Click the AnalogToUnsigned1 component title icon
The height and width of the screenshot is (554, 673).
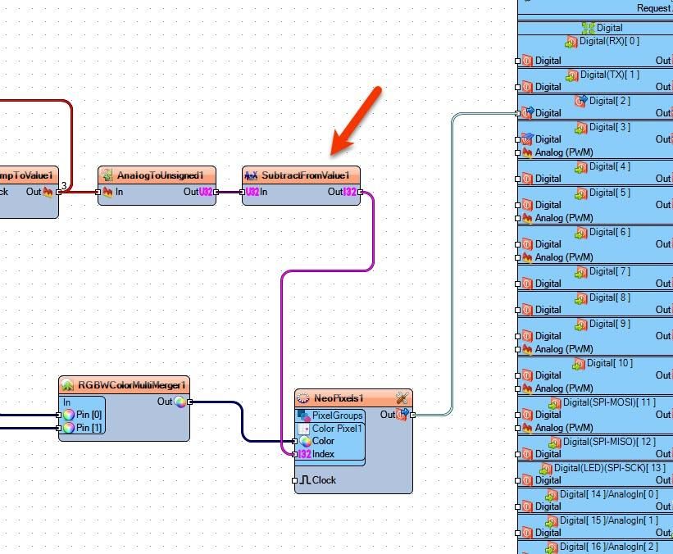[107, 175]
